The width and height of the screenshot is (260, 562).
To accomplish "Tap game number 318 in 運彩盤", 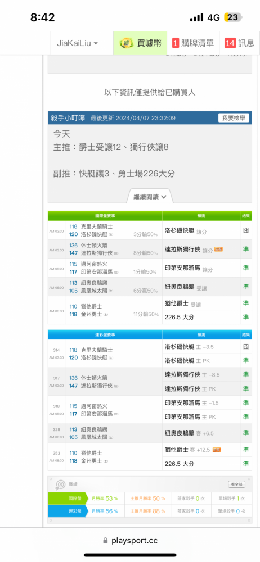I will [x=56, y=406].
